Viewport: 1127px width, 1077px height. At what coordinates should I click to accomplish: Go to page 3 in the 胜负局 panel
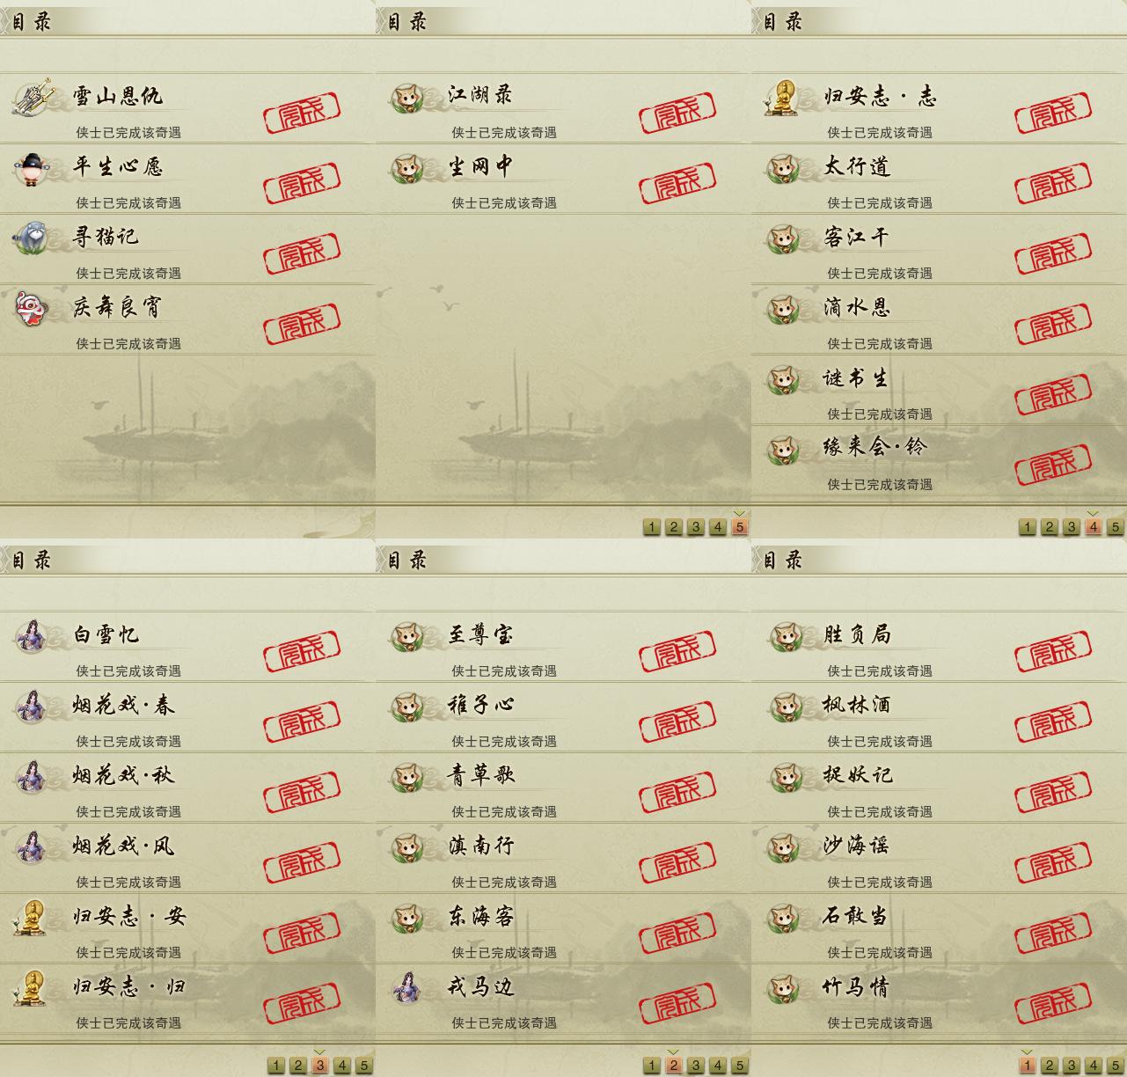tap(1071, 1066)
